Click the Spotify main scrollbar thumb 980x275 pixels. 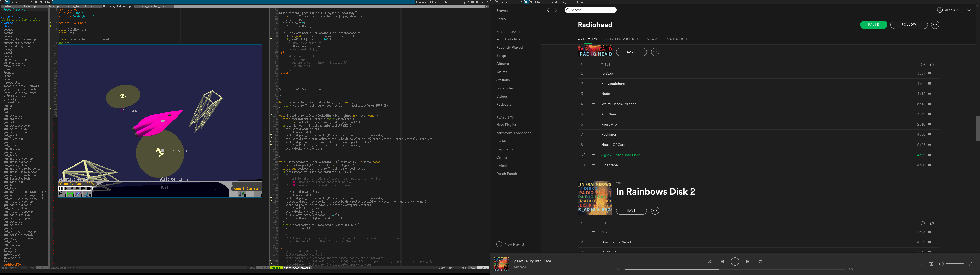[x=977, y=128]
